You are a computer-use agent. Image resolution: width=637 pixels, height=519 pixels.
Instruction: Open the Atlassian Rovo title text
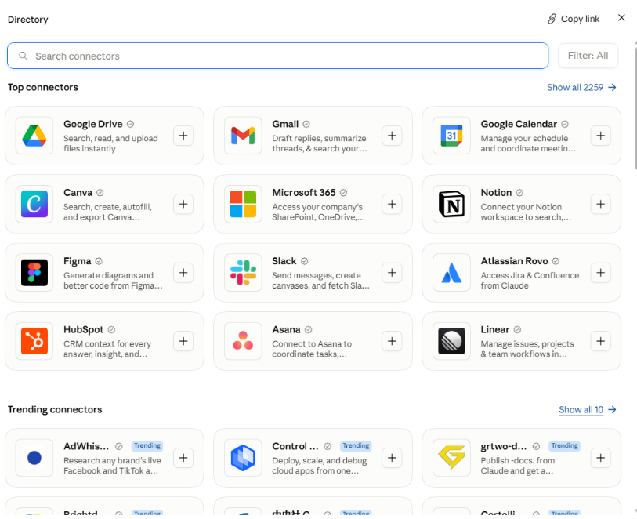[514, 261]
